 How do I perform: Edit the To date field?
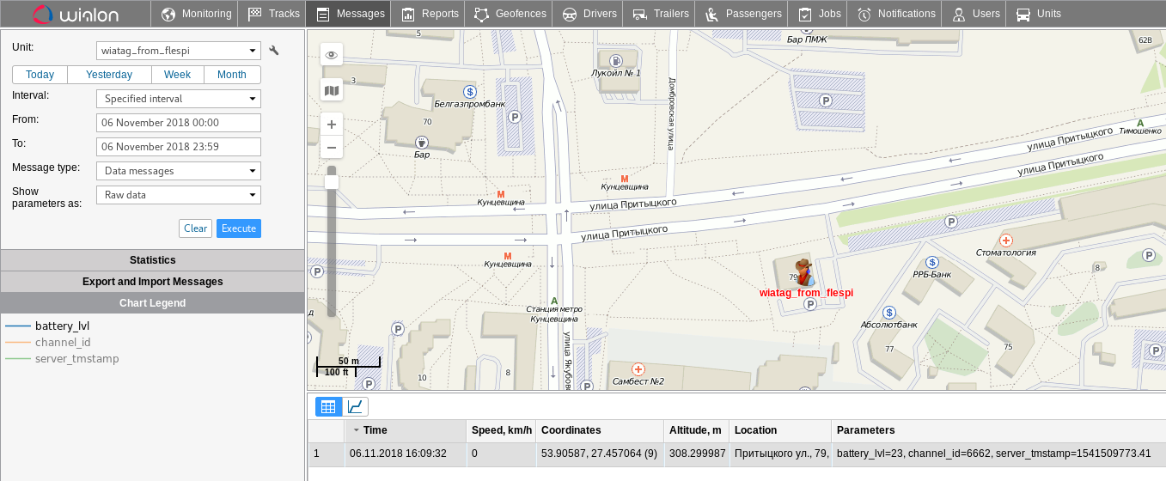tap(178, 147)
